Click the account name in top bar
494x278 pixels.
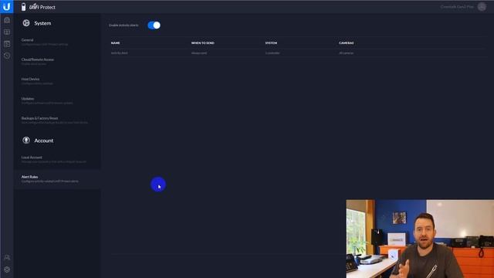pos(457,7)
